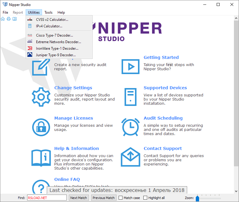Click the new report pencil icon
This screenshot has width=239, height=202.
[41, 67]
